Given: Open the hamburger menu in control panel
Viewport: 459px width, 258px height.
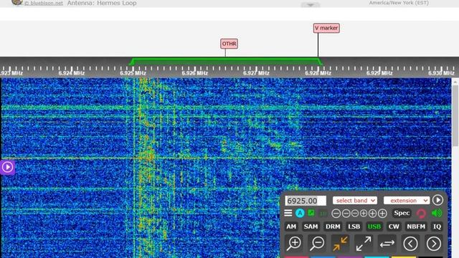Looking at the screenshot, I should coord(288,214).
